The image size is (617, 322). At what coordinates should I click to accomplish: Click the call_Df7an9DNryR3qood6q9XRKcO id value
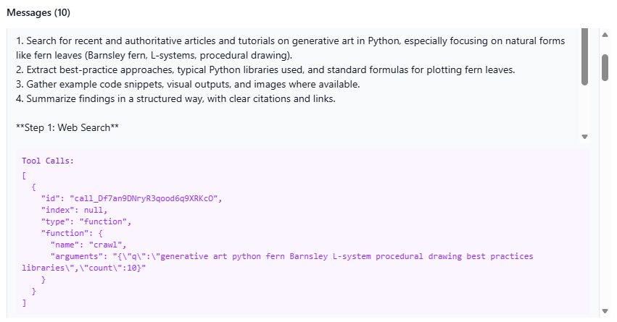click(144, 198)
